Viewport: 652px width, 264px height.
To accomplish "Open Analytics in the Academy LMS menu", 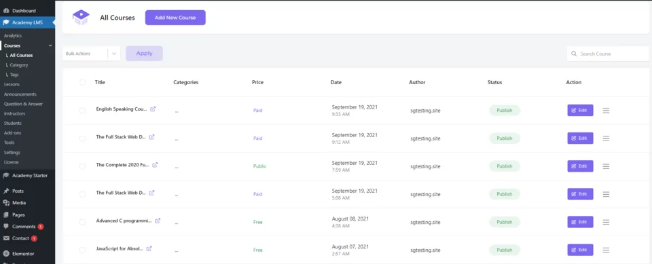I will [13, 36].
